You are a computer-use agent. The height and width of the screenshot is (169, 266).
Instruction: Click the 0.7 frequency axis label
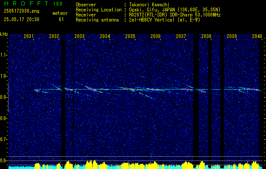point(3,139)
